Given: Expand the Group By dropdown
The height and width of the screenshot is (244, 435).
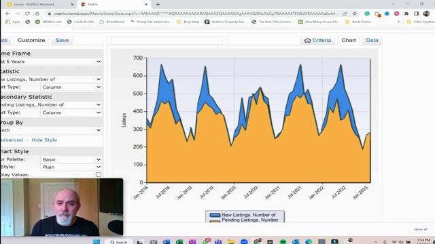Looking at the screenshot, I should (51, 130).
